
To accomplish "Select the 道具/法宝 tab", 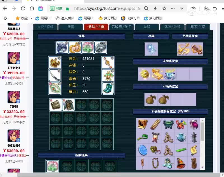I will pos(96,27).
